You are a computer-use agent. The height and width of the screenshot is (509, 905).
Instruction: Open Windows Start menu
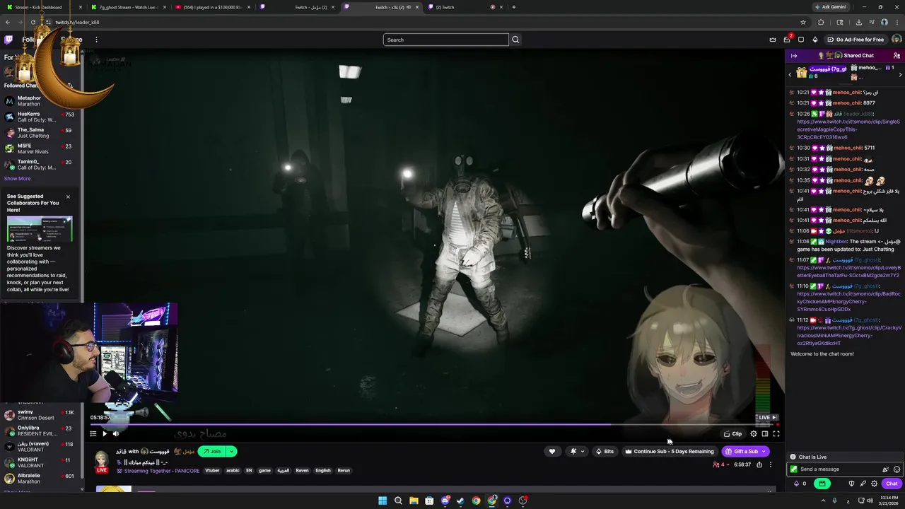383,501
